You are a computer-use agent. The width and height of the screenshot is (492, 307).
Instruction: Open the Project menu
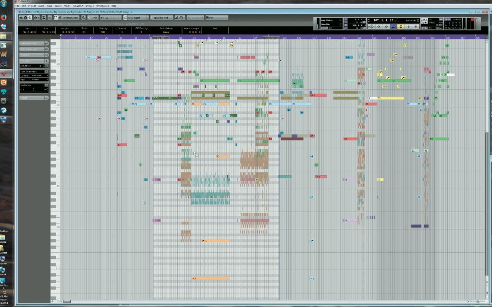coord(32,6)
